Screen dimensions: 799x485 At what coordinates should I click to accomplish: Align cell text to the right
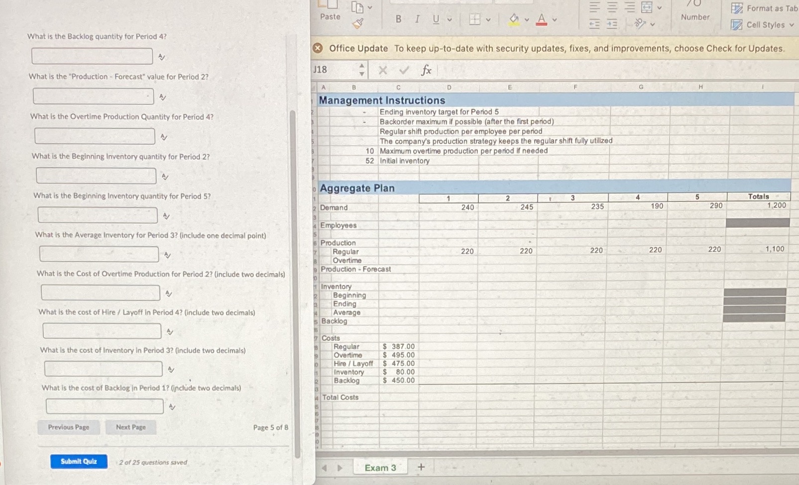coord(630,7)
